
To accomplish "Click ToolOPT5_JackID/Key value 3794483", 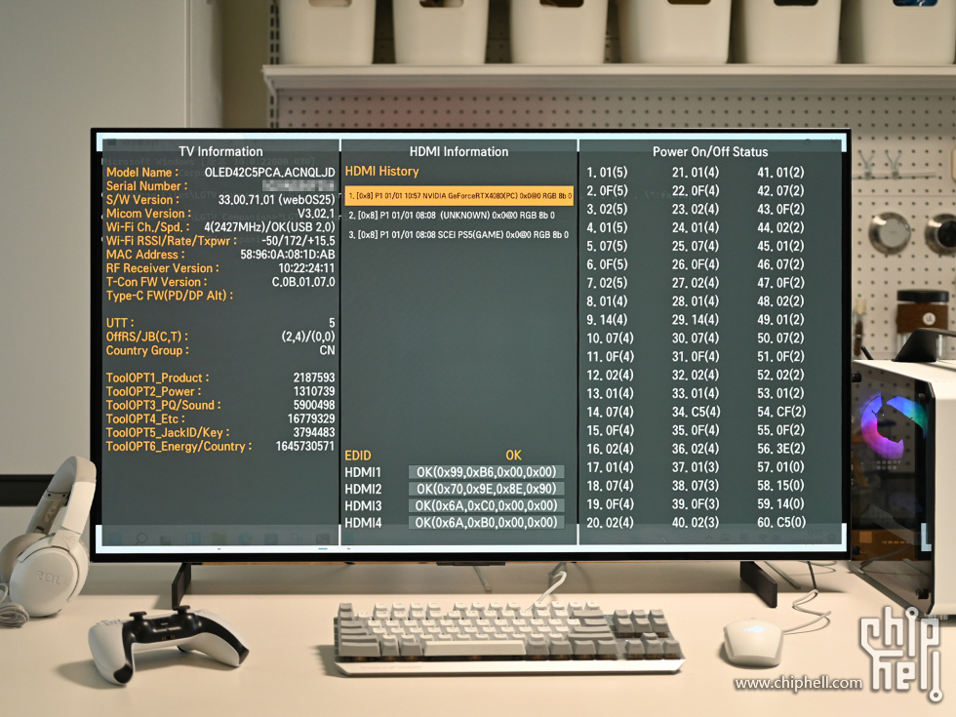I will [314, 432].
